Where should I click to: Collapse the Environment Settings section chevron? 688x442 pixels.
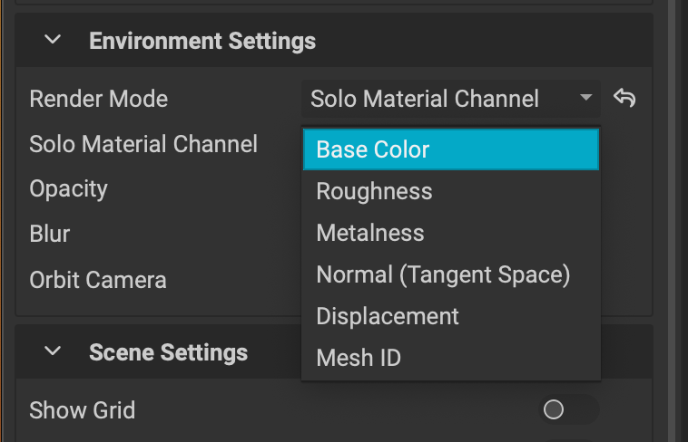coord(54,41)
